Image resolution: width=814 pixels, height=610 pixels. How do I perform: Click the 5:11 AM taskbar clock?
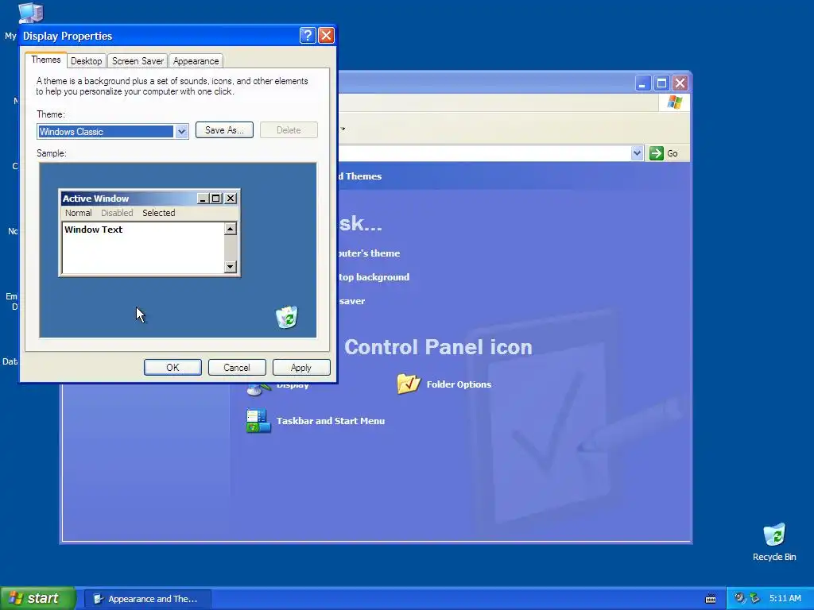pyautogui.click(x=785, y=598)
